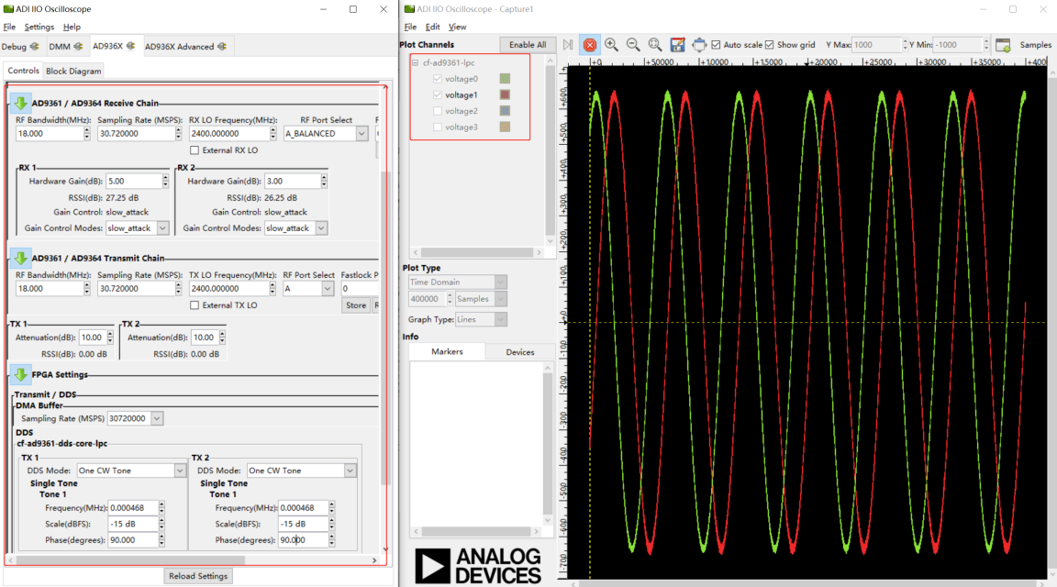Collapse the Receive Chain section arrow

20,103
